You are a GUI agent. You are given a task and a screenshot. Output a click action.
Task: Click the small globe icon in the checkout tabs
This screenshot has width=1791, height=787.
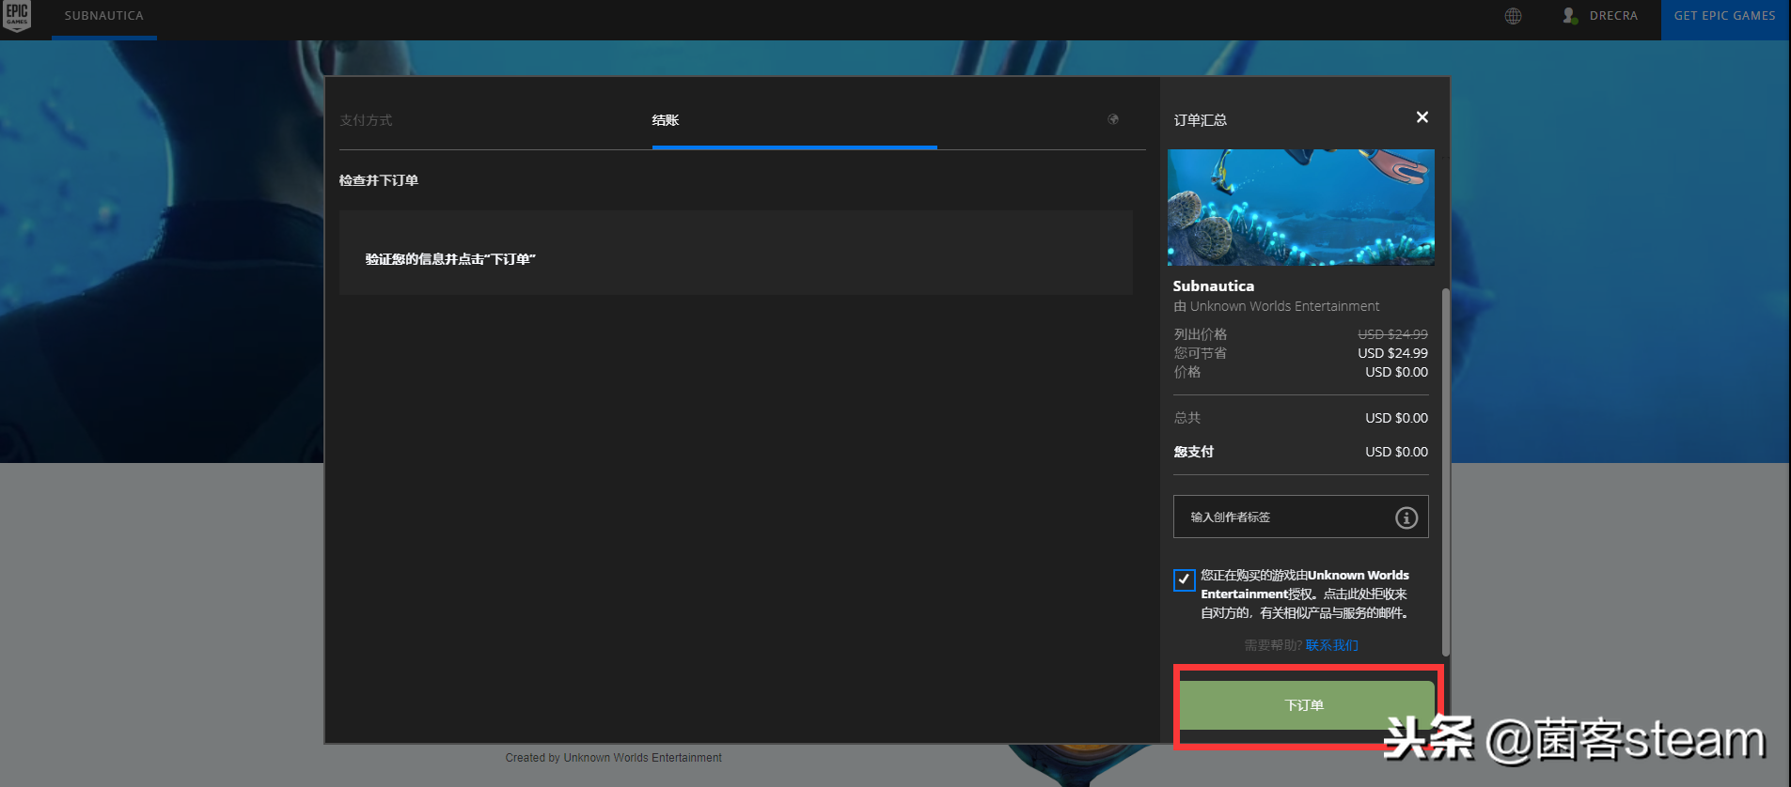(1113, 119)
